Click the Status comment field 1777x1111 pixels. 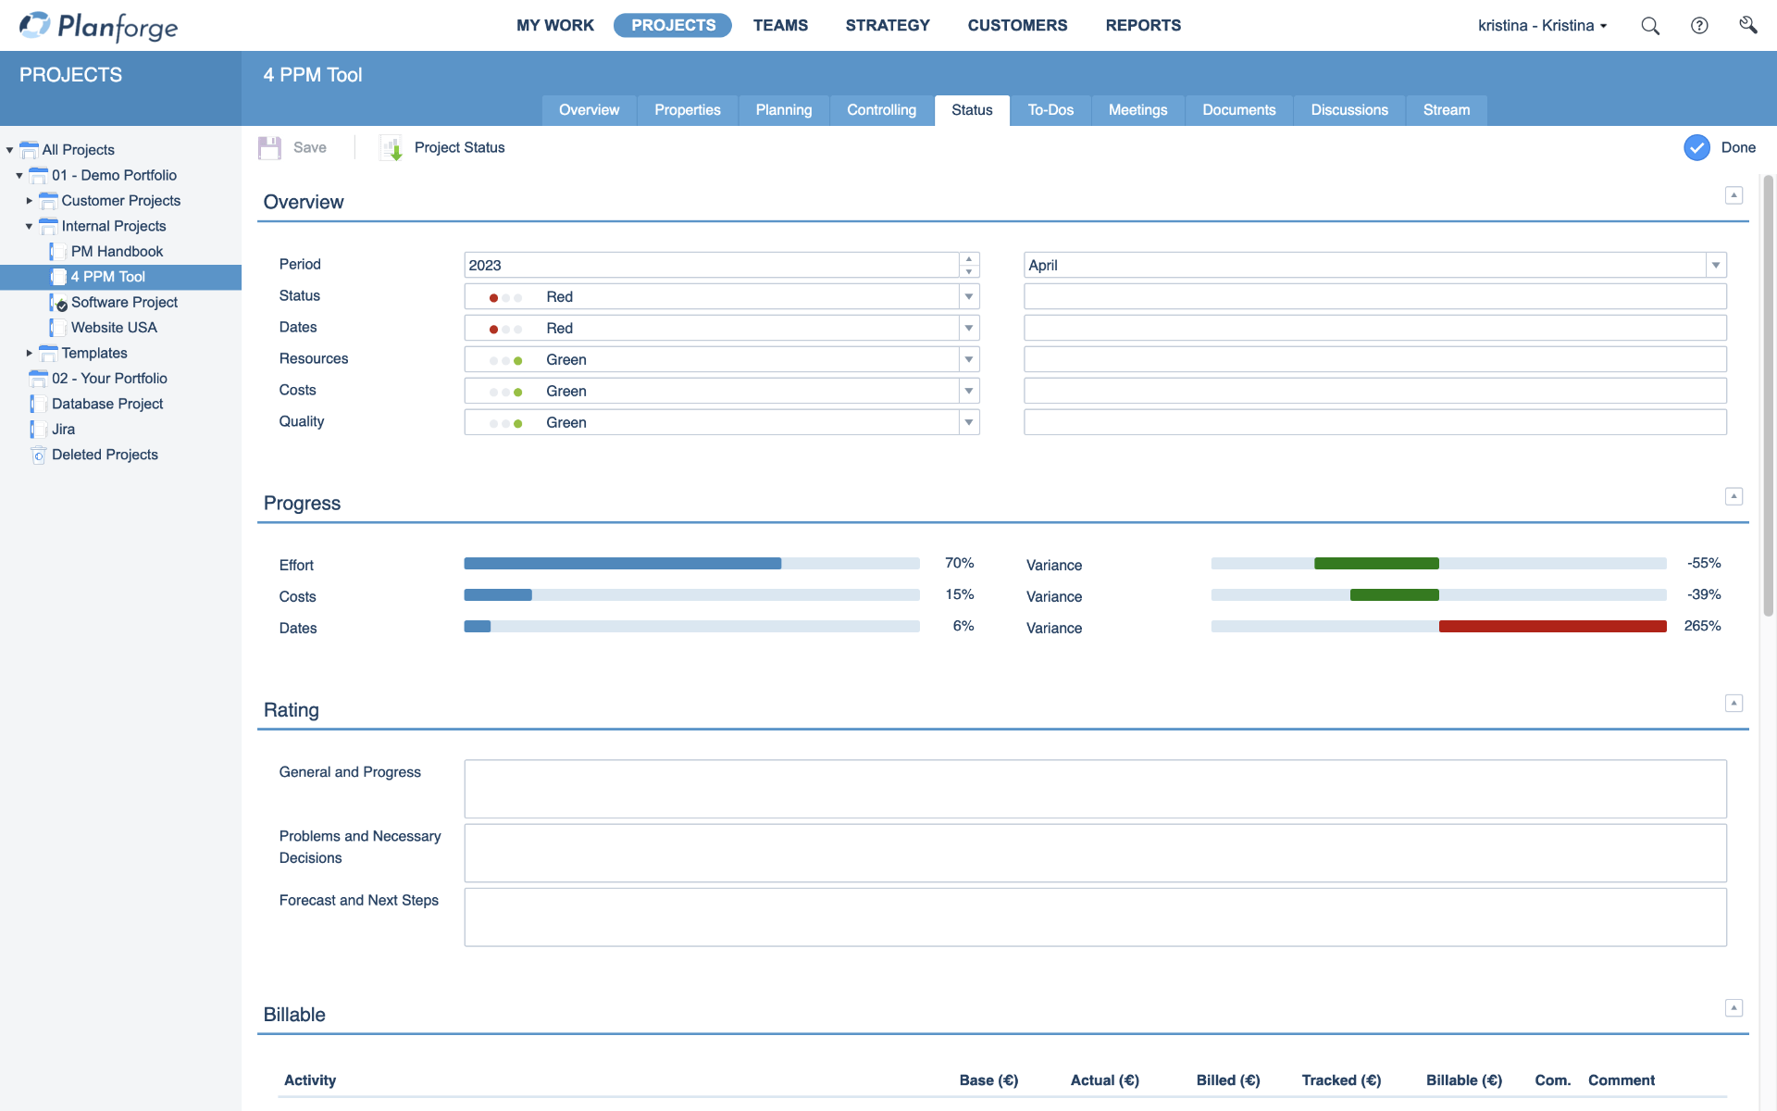(x=1374, y=297)
